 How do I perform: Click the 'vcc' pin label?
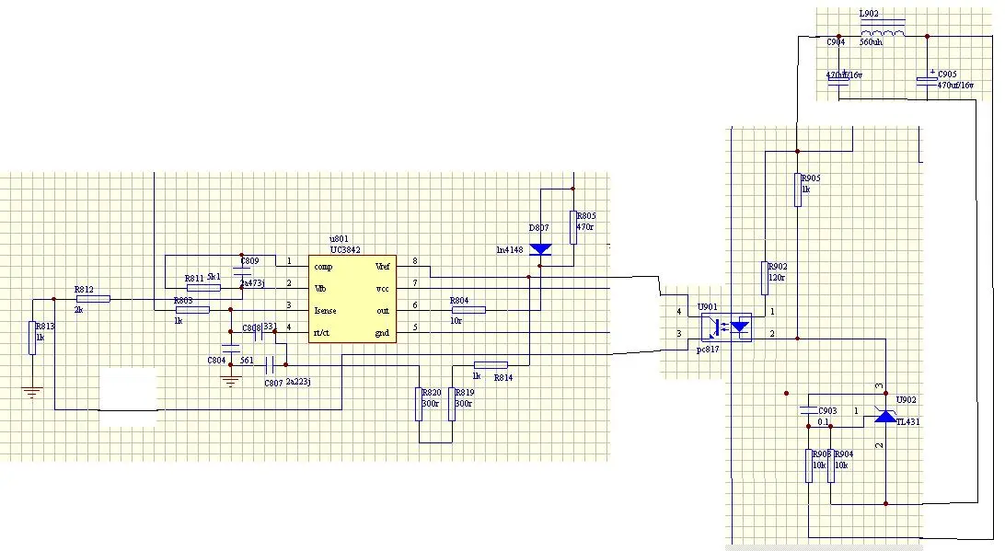tap(383, 289)
